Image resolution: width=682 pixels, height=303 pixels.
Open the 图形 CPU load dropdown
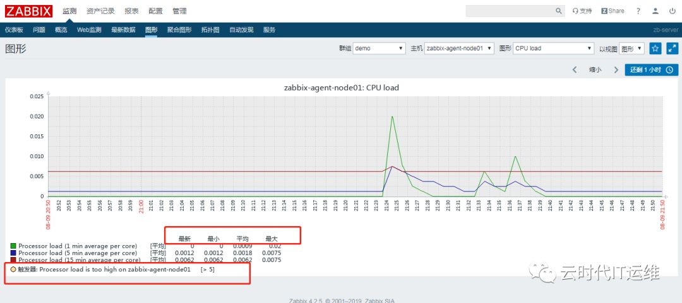(554, 49)
